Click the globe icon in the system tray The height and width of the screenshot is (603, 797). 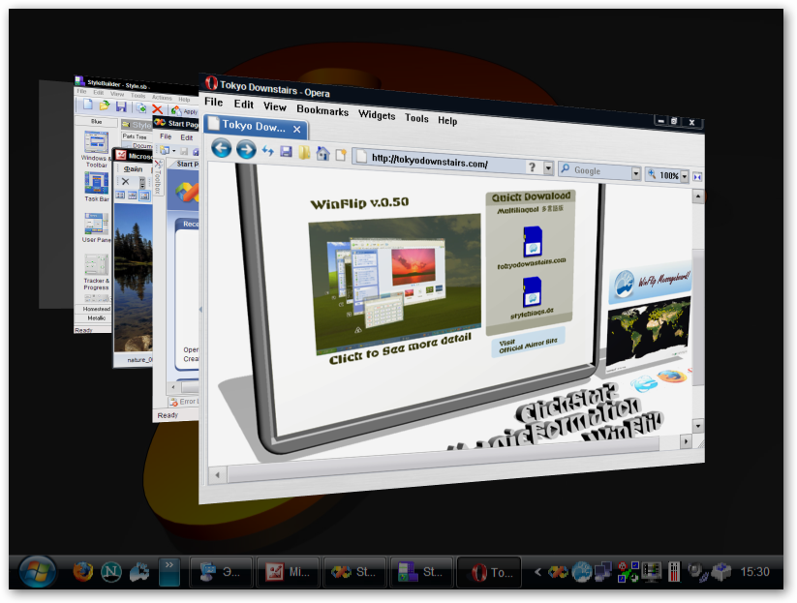[x=581, y=572]
